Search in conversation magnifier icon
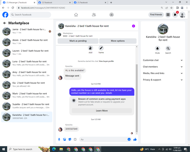 168,48
